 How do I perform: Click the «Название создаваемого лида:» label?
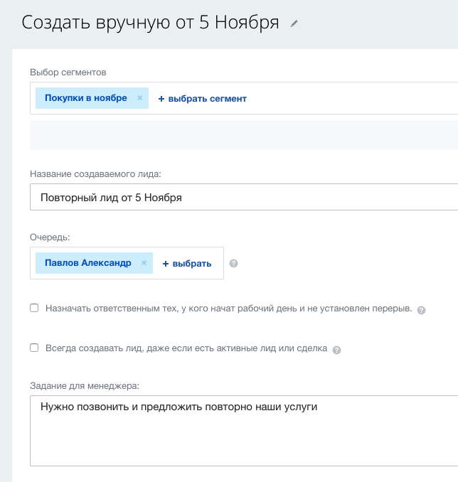(95, 174)
